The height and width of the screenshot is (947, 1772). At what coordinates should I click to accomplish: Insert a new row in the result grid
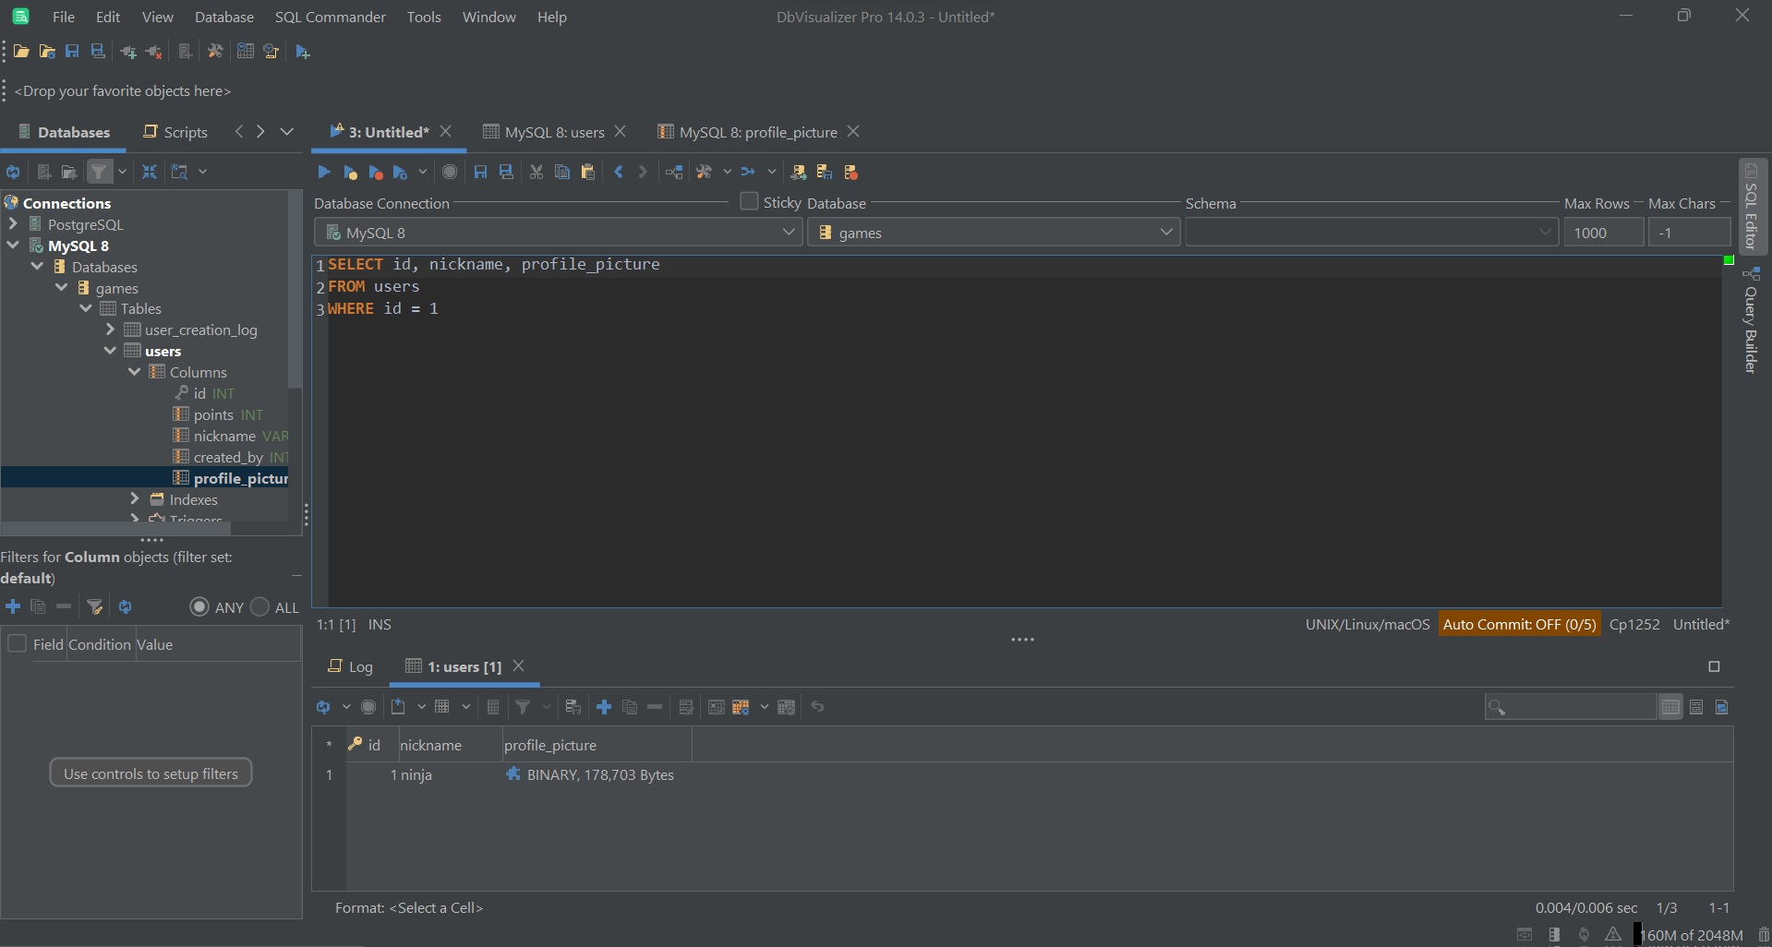[603, 706]
